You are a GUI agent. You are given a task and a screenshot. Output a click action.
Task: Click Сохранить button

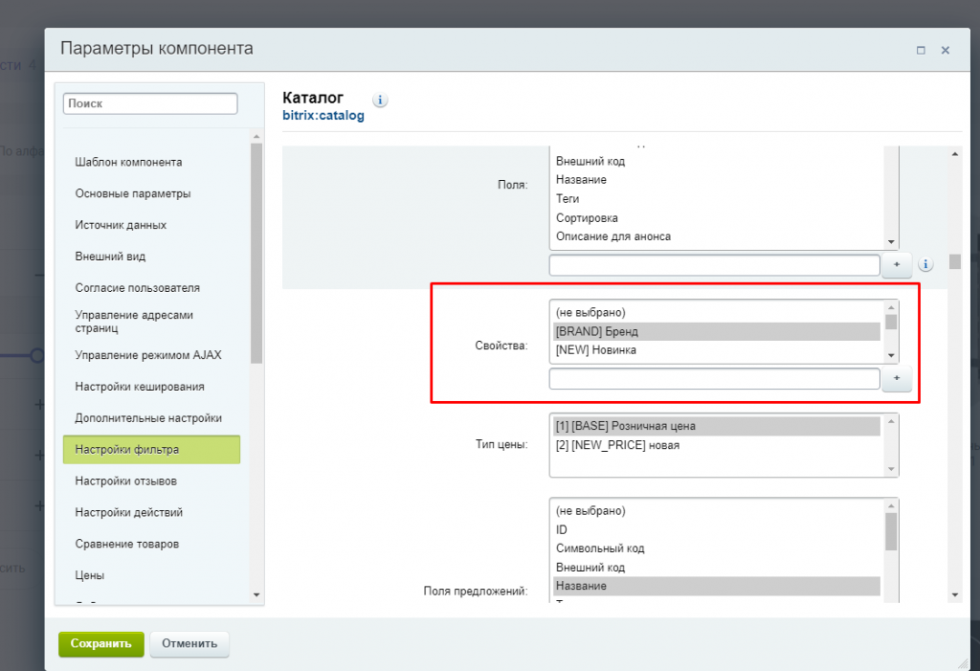101,643
